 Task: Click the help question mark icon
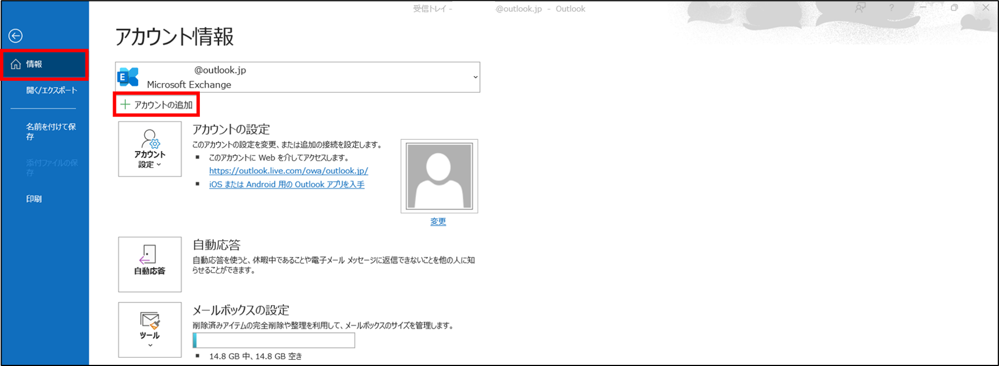pos(891,8)
